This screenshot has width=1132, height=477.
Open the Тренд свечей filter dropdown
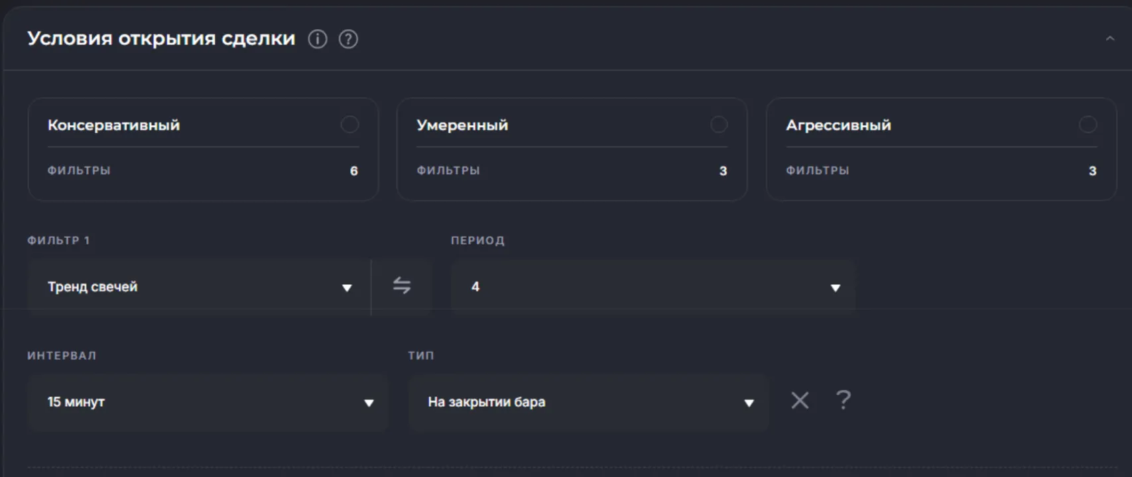192,287
